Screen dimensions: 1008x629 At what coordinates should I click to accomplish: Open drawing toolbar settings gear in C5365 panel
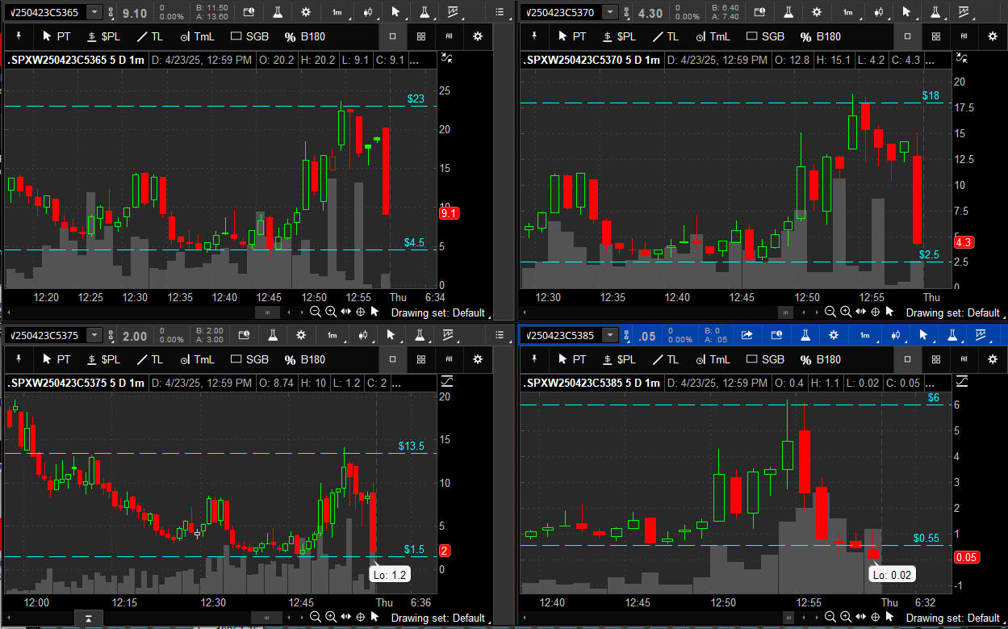point(478,36)
